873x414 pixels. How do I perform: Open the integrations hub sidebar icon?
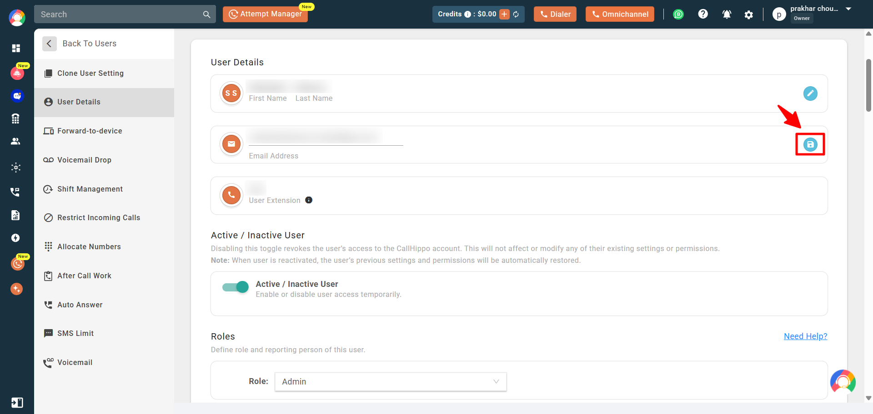pyautogui.click(x=16, y=168)
